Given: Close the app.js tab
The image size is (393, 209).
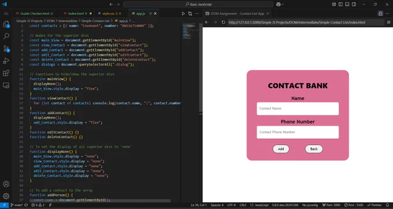Looking at the screenshot, I should coord(155,13).
